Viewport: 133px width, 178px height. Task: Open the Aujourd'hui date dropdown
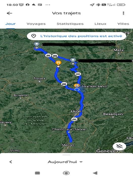click(x=65, y=162)
